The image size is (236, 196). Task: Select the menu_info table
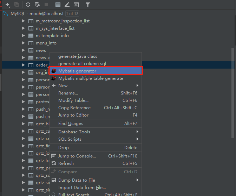point(46,43)
